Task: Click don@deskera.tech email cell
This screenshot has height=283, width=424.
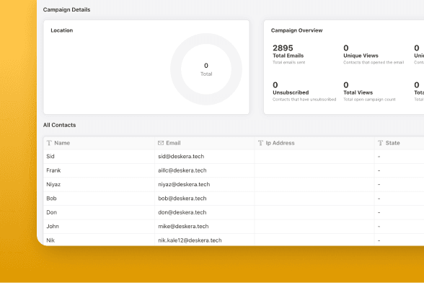Action: (x=182, y=212)
